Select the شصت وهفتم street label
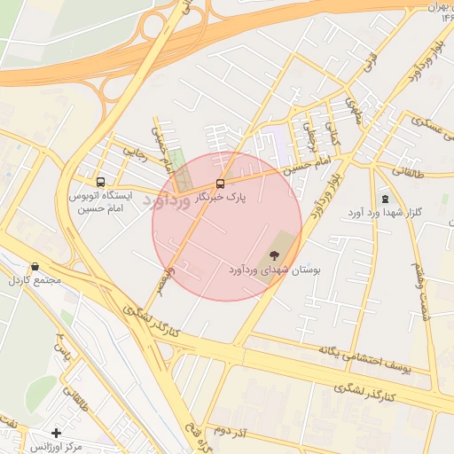 (421, 292)
